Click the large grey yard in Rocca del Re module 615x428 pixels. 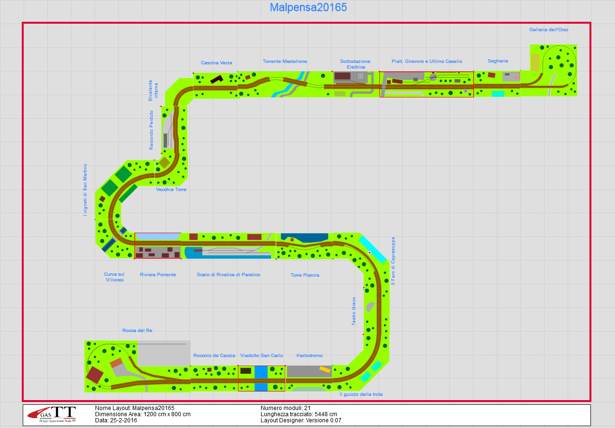click(164, 354)
